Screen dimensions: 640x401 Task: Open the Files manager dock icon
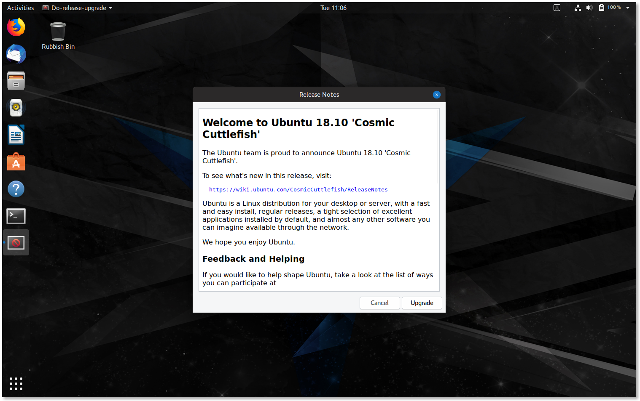pos(16,81)
